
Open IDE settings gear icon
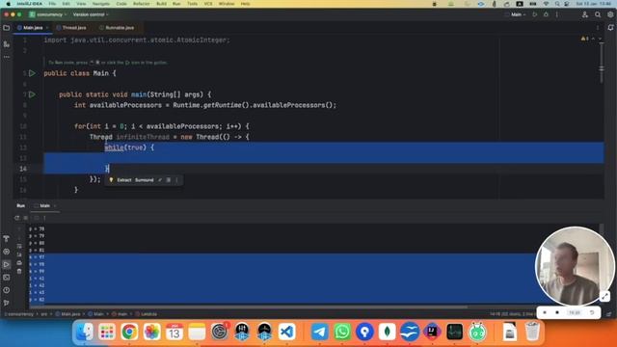click(x=610, y=14)
